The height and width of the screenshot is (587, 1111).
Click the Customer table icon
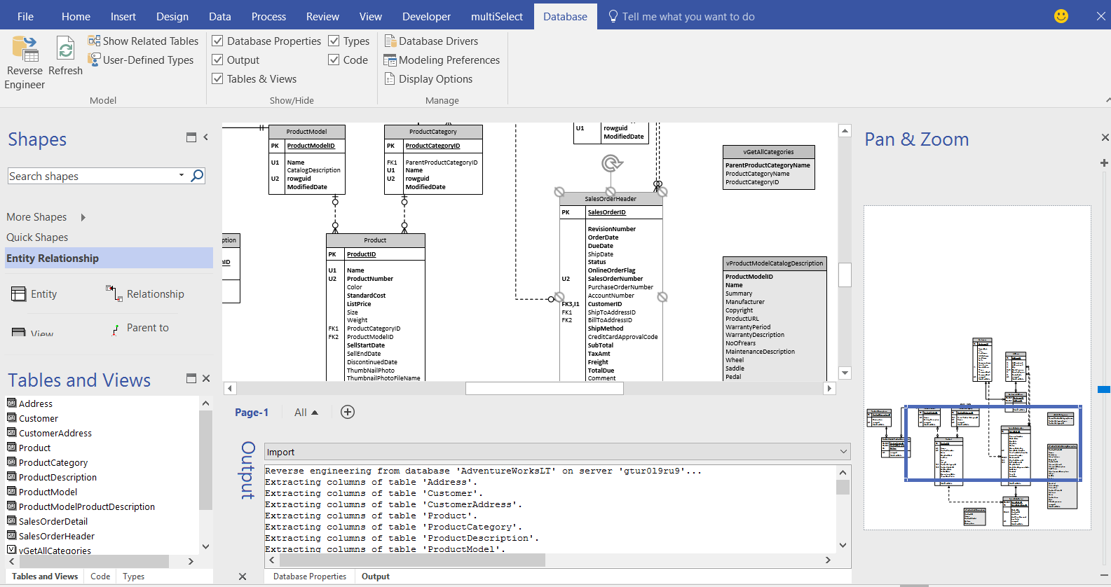tap(11, 417)
